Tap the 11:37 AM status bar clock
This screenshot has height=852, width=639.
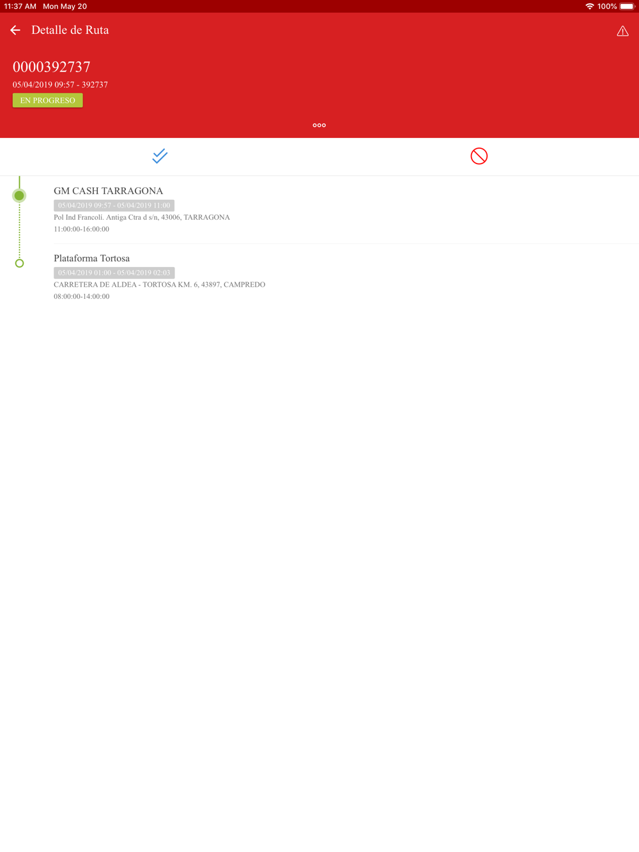[20, 6]
